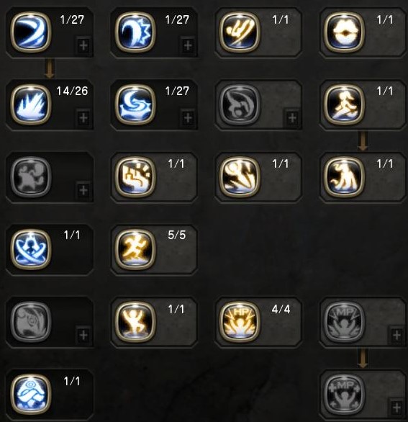Increase the 14/26 ice spikes skill level
The height and width of the screenshot is (422, 408).
[83, 118]
